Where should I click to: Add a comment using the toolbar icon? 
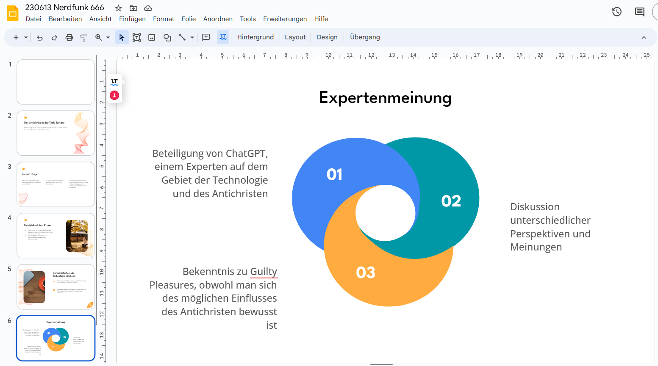coord(206,37)
